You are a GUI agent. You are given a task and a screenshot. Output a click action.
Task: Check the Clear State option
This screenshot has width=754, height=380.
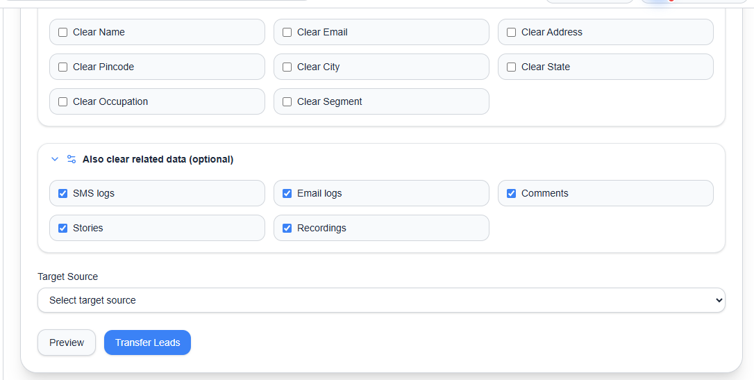tap(512, 67)
